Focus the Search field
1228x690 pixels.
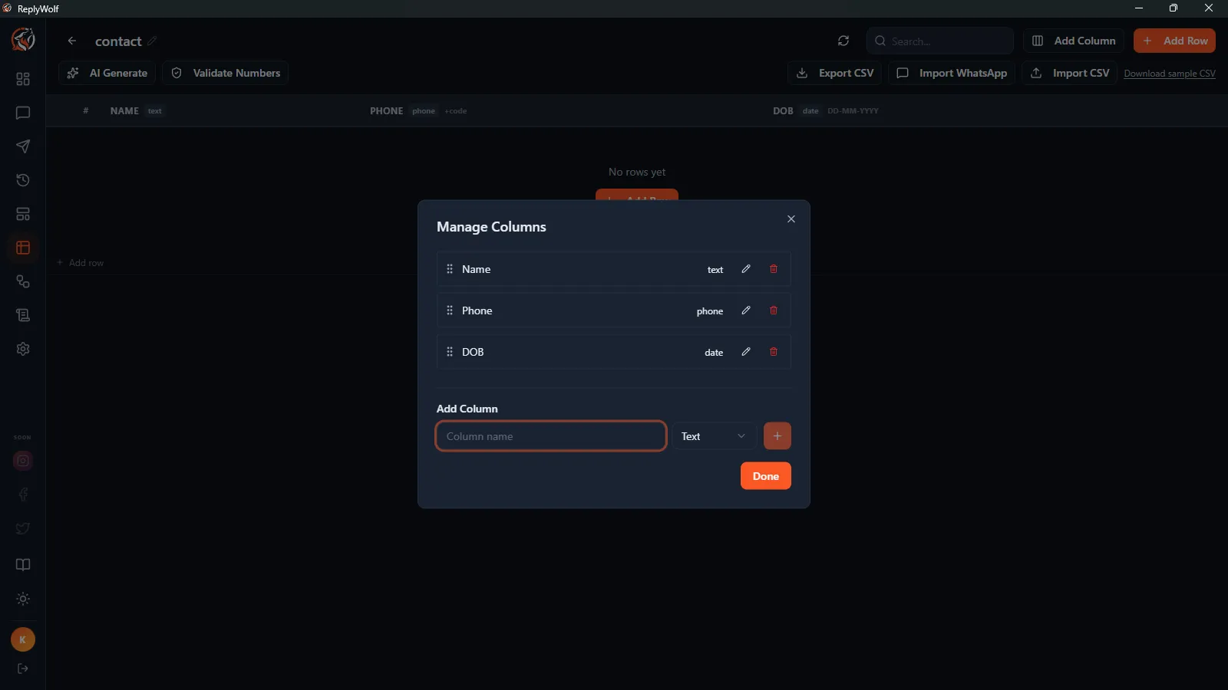940,41
